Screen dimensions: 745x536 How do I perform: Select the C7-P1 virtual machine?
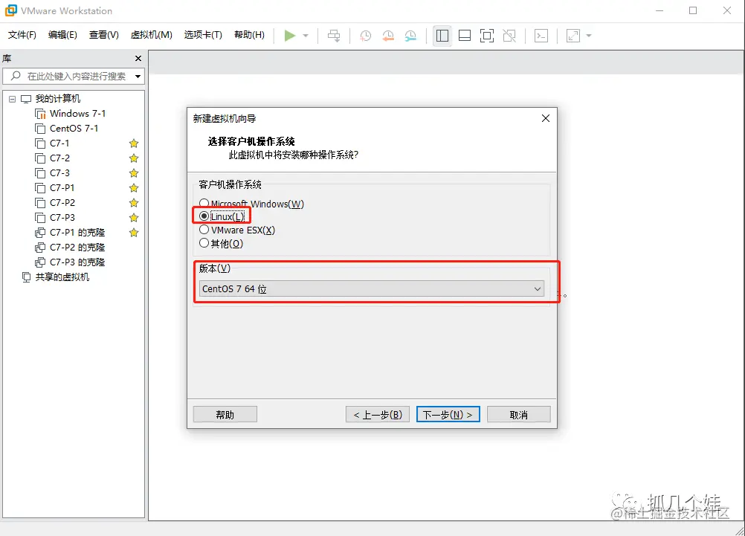54,187
